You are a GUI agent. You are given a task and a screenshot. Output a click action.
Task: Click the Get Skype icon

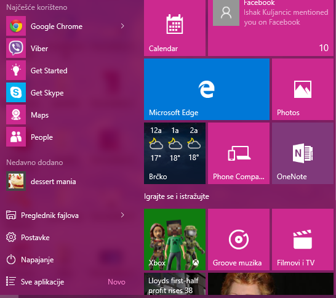[16, 92]
